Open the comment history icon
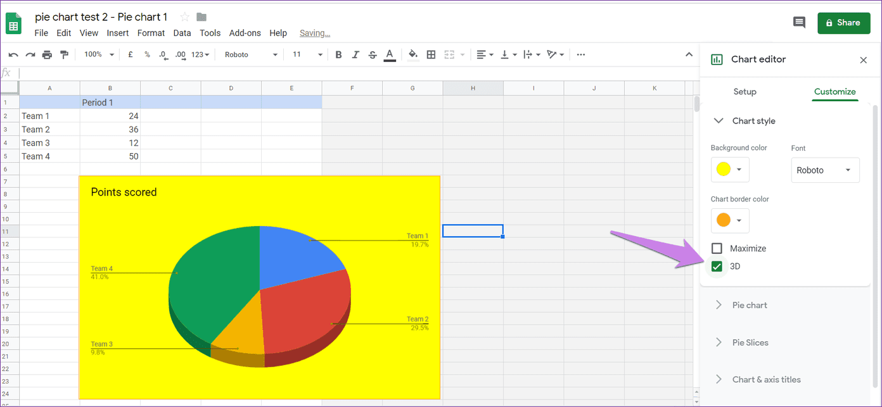The width and height of the screenshot is (882, 407). coord(800,23)
